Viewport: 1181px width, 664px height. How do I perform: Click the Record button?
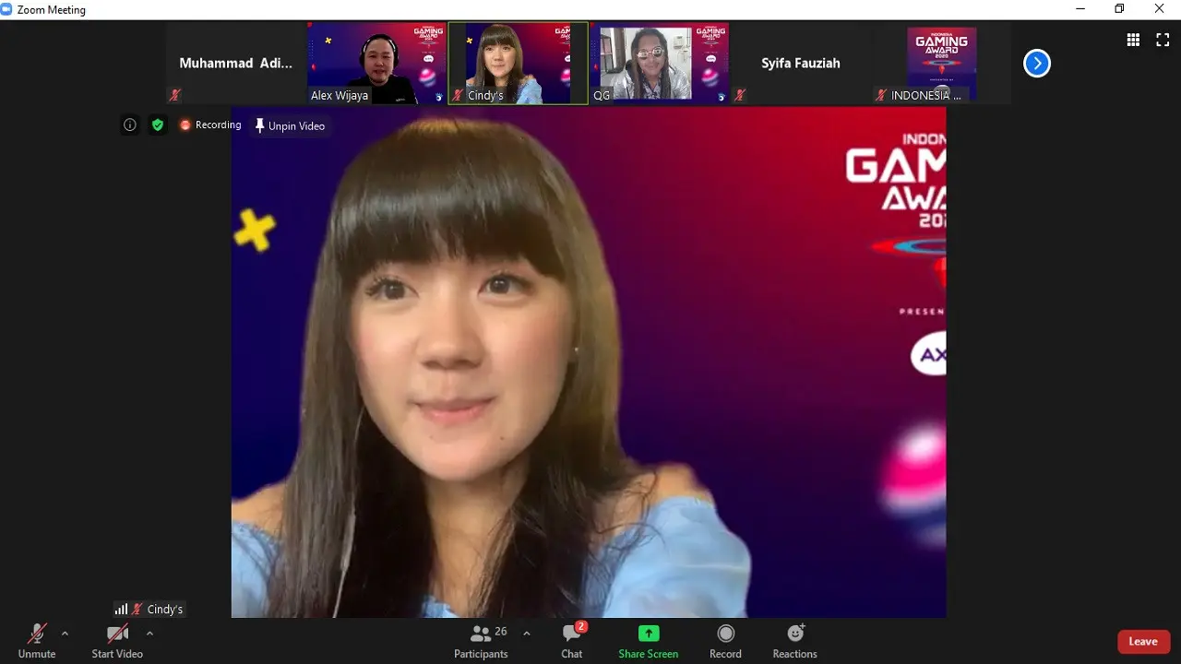(x=725, y=641)
